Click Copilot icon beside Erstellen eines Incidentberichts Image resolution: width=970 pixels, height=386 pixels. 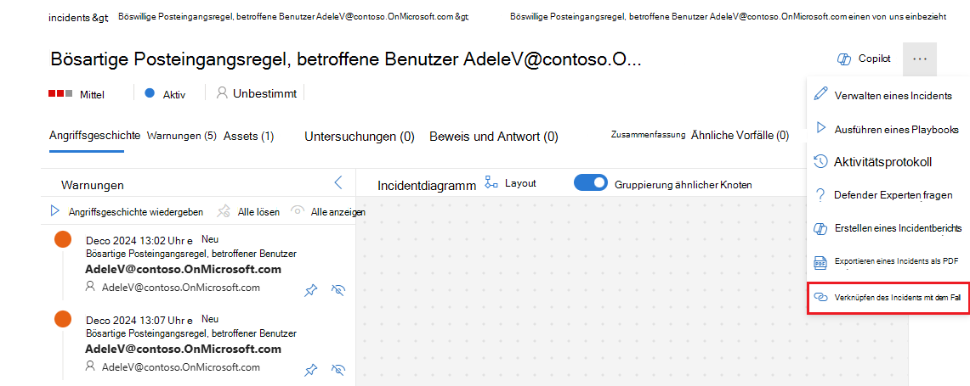pyautogui.click(x=820, y=228)
